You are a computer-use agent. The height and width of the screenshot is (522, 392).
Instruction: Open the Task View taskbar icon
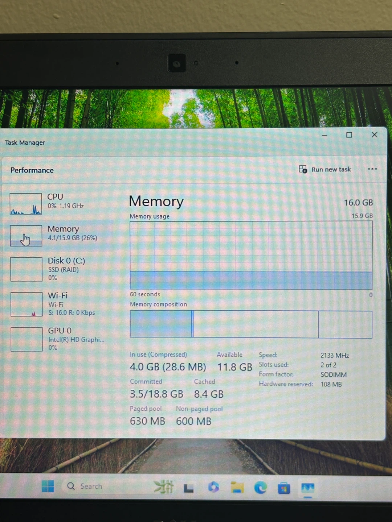[188, 488]
